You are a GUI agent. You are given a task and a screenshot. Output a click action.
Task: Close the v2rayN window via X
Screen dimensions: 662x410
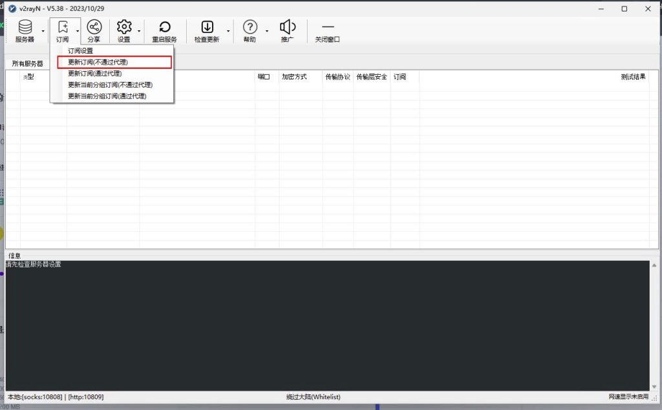click(648, 9)
